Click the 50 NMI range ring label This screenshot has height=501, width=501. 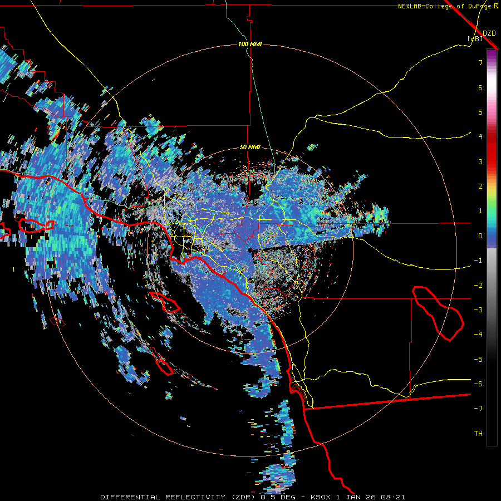click(x=250, y=148)
